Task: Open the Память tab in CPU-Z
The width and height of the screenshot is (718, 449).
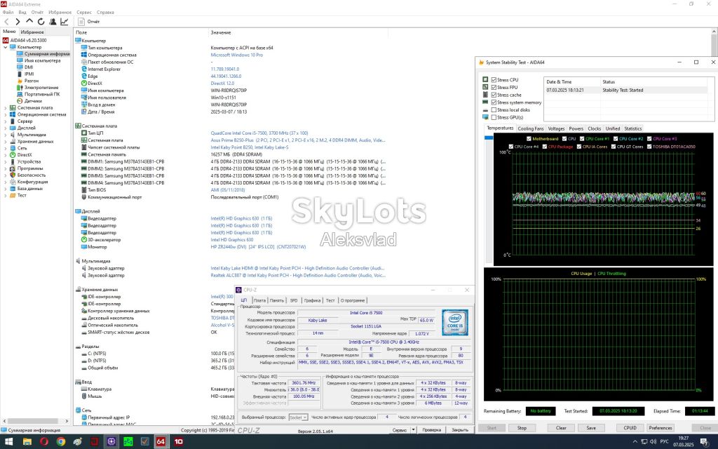Action: [276, 300]
